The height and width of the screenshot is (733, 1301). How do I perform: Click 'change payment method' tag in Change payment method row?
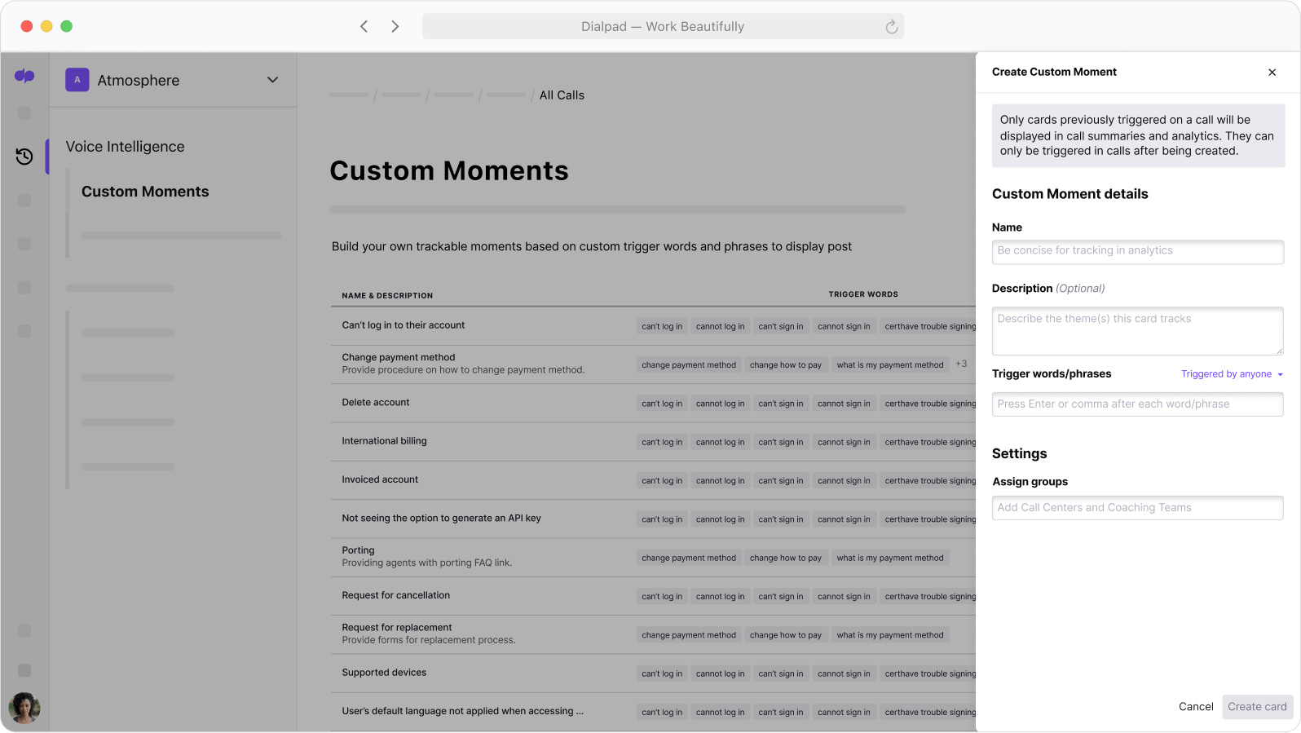(x=689, y=365)
